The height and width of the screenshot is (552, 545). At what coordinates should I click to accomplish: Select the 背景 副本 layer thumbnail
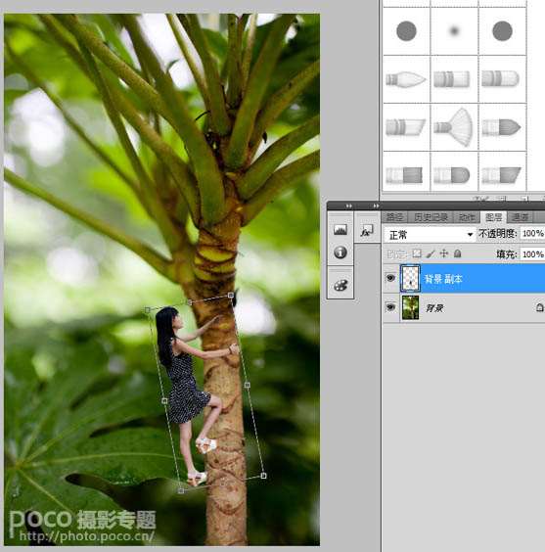tap(410, 279)
